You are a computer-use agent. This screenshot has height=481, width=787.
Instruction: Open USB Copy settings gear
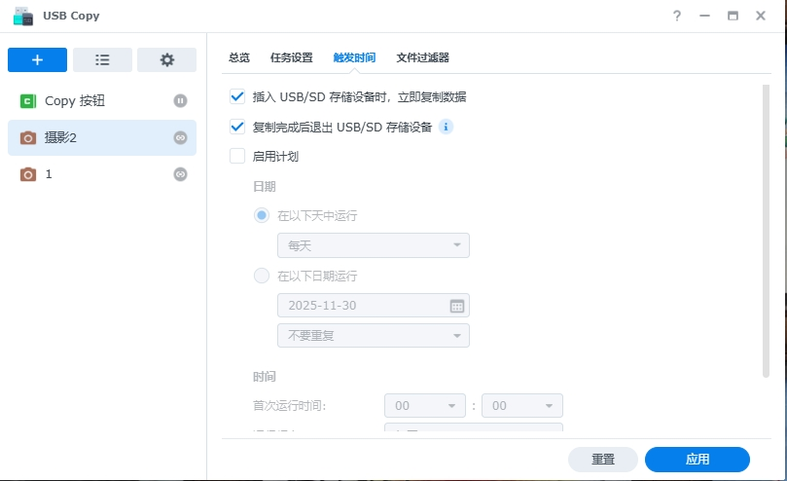pos(166,59)
